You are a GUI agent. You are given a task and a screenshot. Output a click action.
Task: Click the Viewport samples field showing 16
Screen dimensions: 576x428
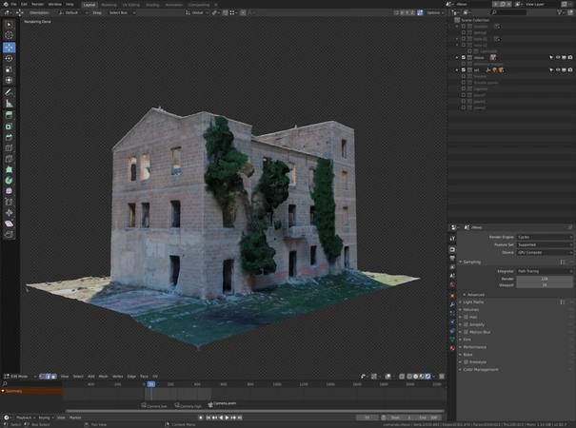(x=545, y=285)
